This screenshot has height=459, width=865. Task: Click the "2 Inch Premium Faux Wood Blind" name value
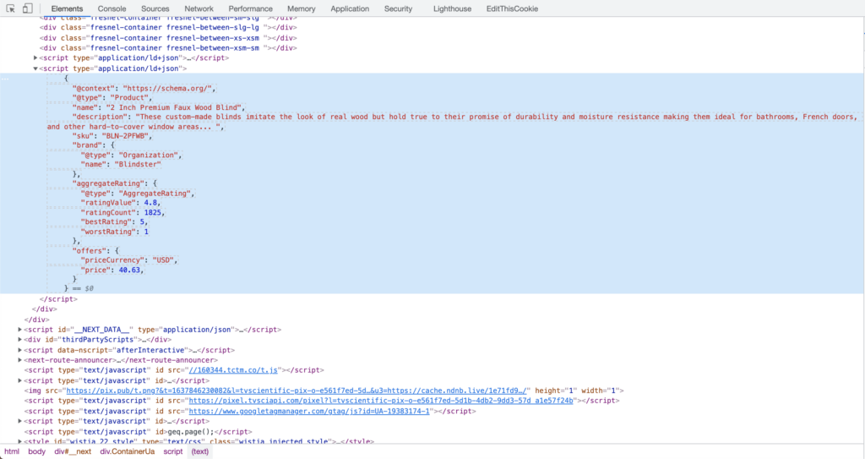[174, 107]
